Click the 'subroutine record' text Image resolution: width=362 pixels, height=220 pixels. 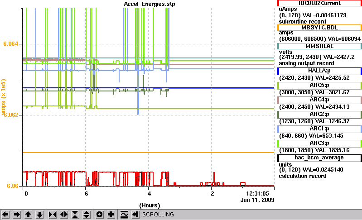click(303, 22)
